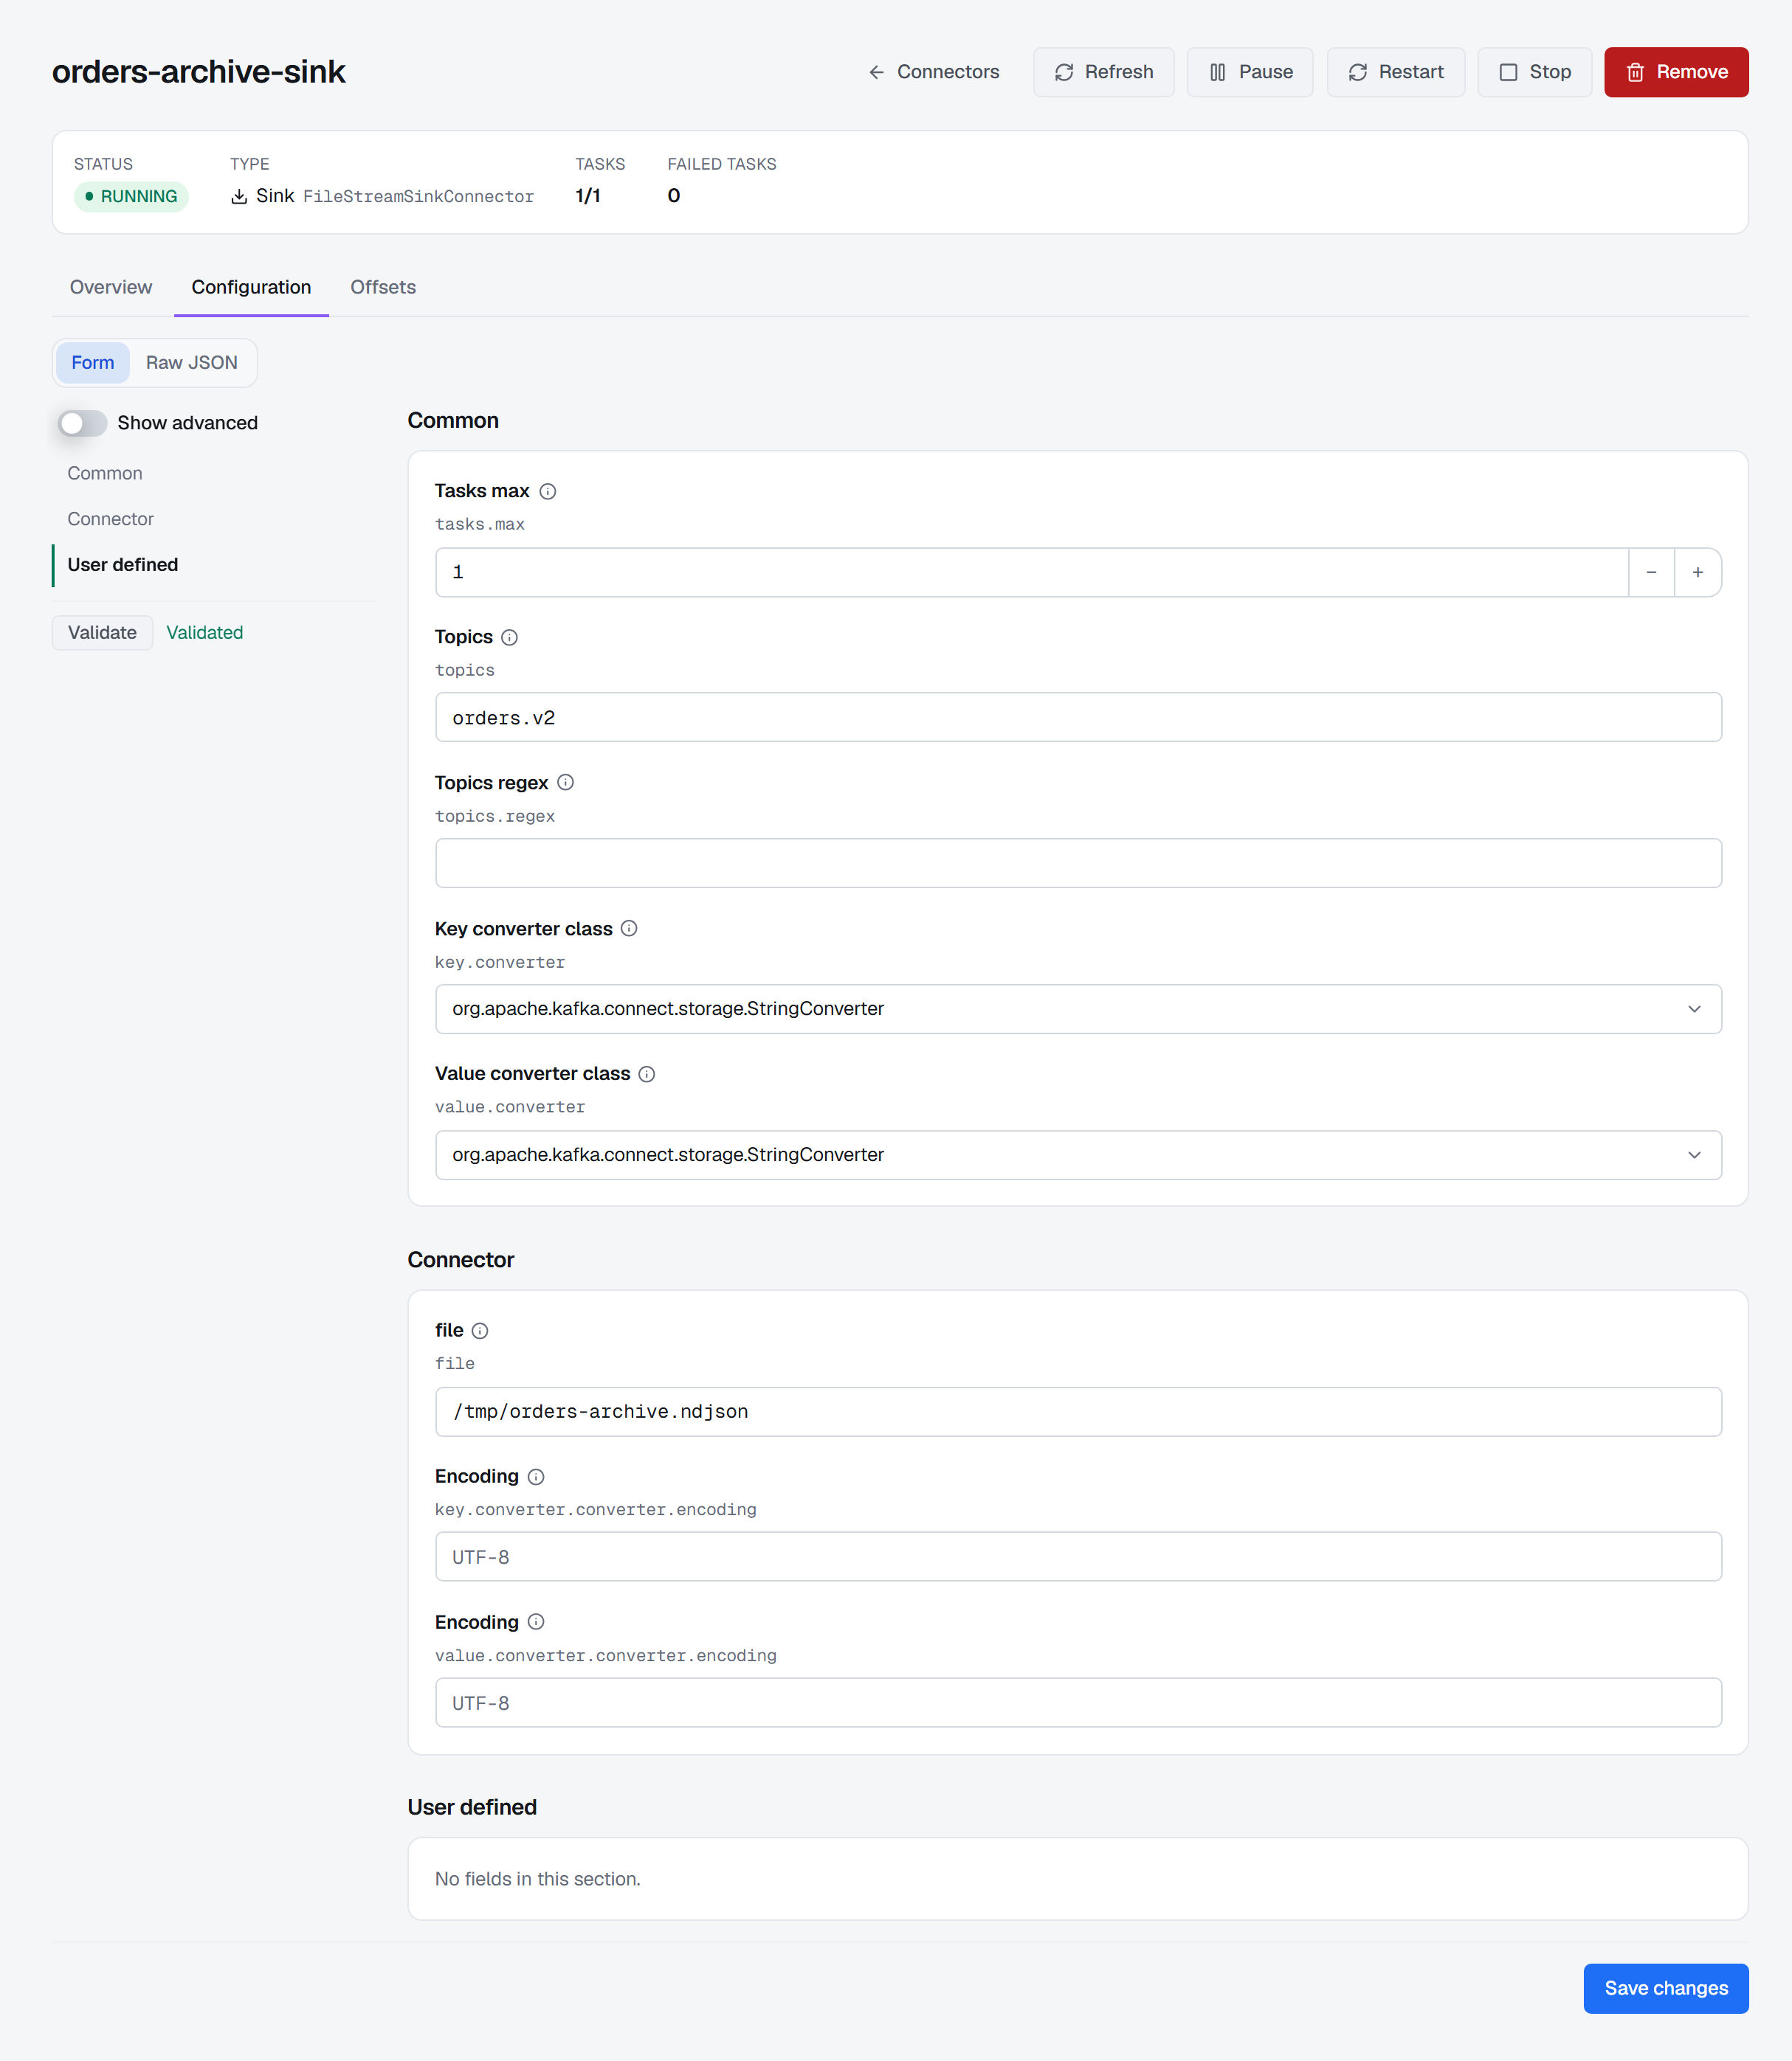Open the Overview tab

(111, 287)
